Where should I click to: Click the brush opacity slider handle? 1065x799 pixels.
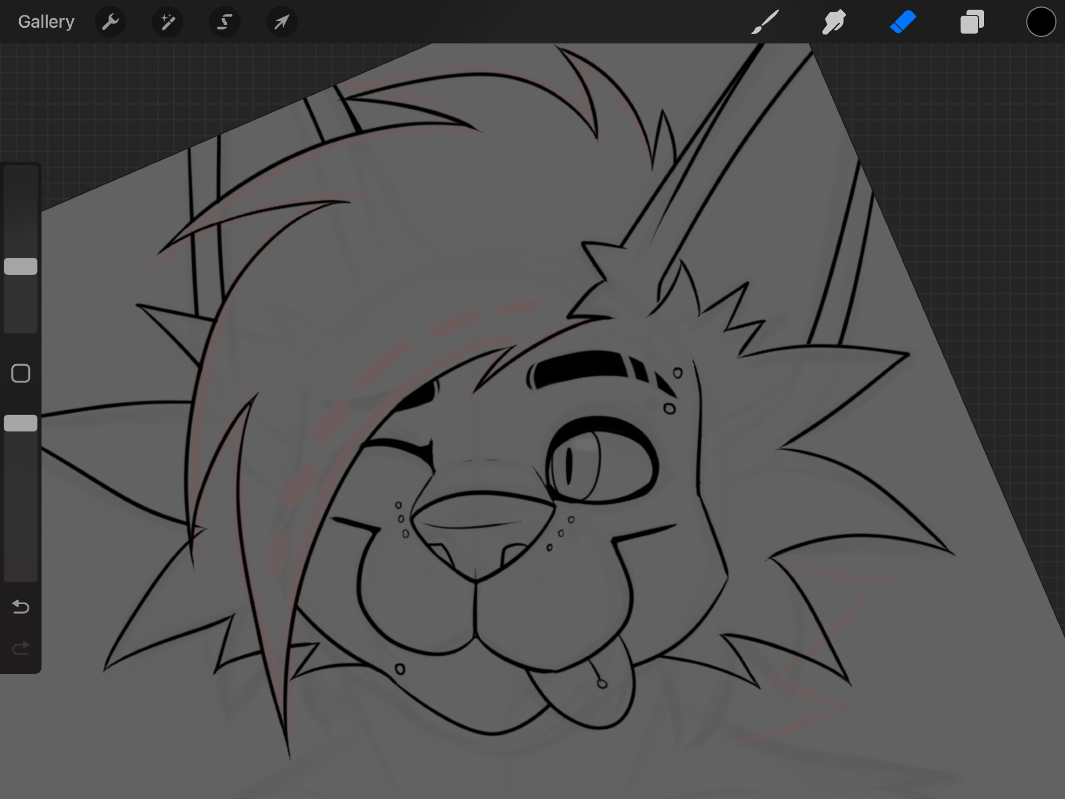pos(21,423)
